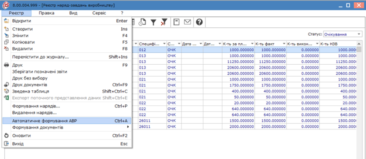Click the printer icon beside Друк
Screen dimensions: 366x159
[x=7, y=65]
